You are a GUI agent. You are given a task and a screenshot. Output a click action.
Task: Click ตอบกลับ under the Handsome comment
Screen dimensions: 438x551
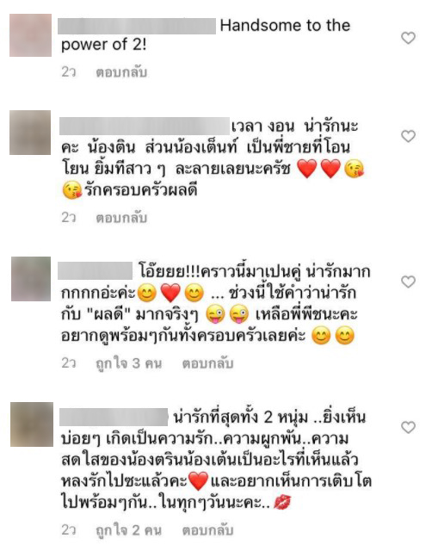coord(121,72)
